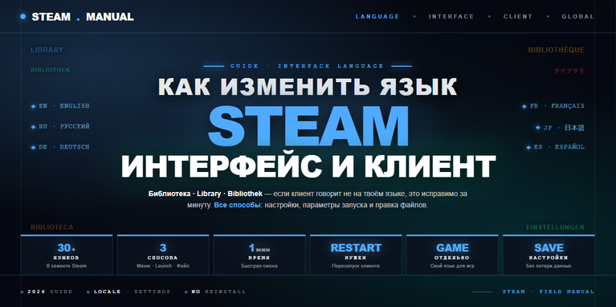Click the 2026 GUIDE footer tag
The image size is (616, 307).
(50, 292)
